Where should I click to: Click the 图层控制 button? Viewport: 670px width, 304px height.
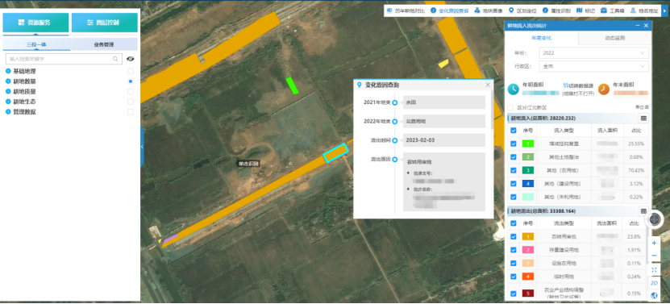[x=105, y=23]
